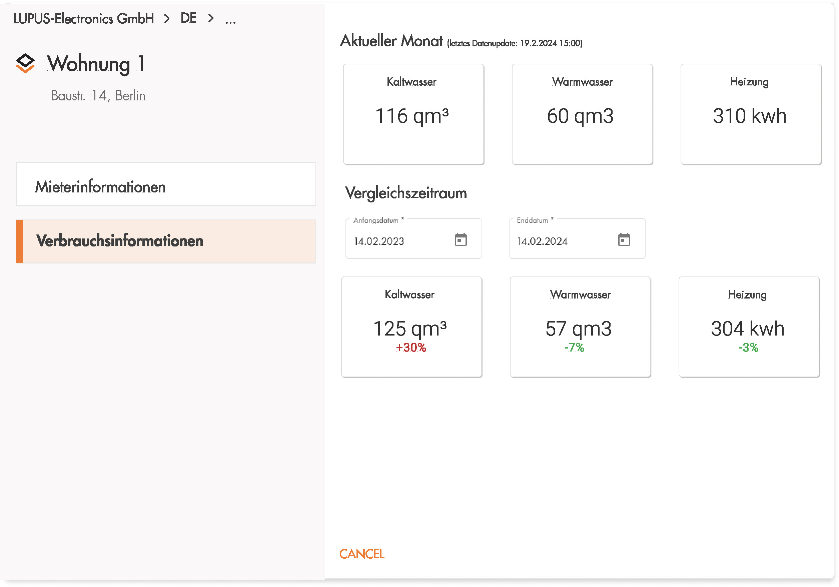This screenshot has height=587, width=839.
Task: Click the CANCEL button
Action: coord(362,554)
